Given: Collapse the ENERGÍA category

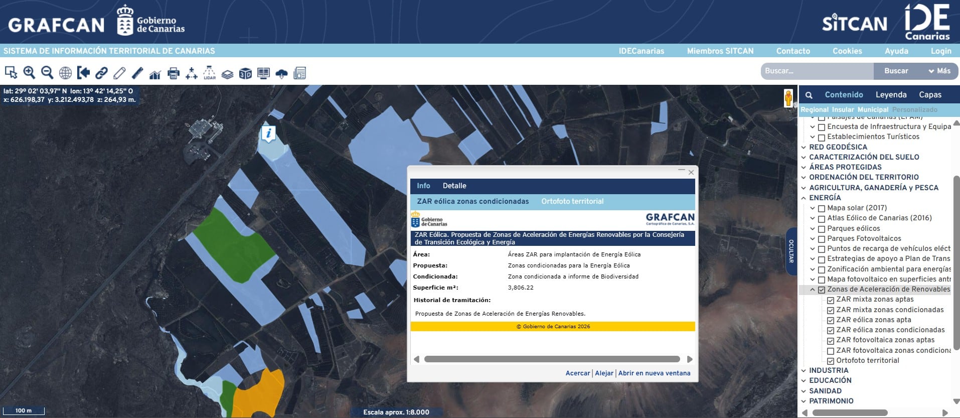Looking at the screenshot, I should 804,198.
